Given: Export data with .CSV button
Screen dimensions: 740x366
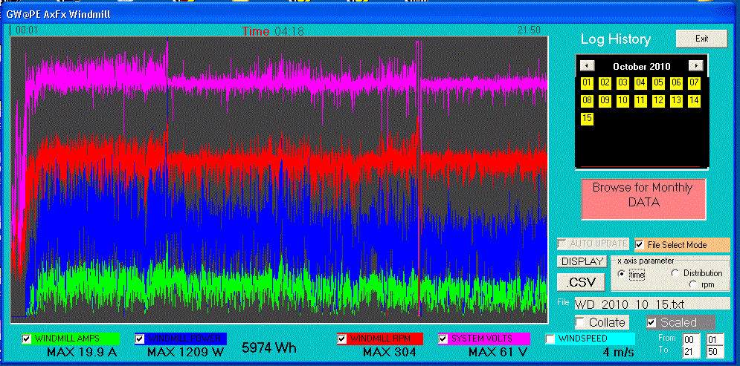Looking at the screenshot, I should click(581, 283).
